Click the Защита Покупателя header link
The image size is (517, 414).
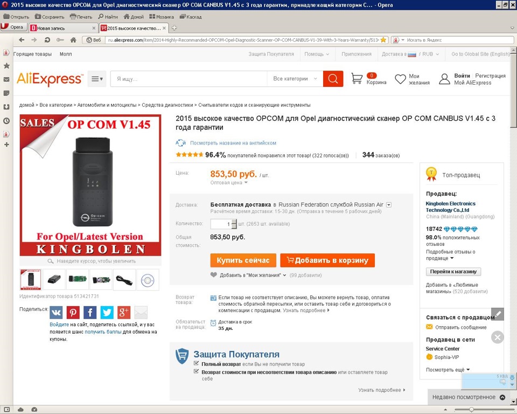pos(271,54)
